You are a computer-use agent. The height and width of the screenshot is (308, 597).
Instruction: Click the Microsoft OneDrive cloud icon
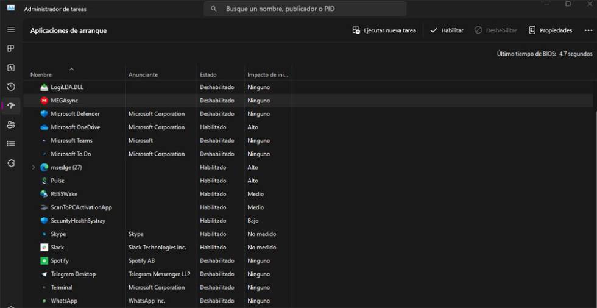44,127
